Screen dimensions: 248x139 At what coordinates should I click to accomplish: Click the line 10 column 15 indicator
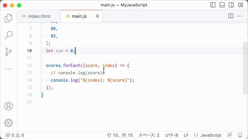coord(120,135)
